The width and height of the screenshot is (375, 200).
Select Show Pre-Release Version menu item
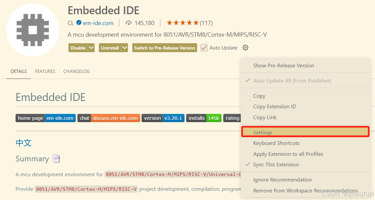(x=306, y=65)
